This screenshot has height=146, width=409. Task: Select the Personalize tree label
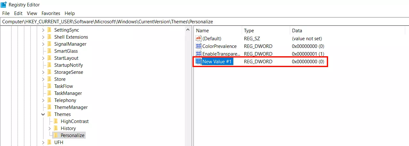tap(73, 135)
